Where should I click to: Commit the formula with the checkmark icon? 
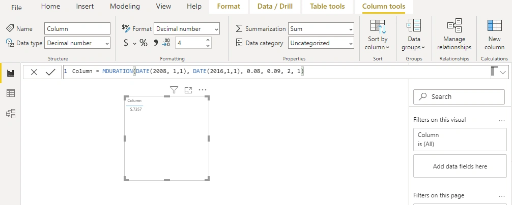point(50,72)
